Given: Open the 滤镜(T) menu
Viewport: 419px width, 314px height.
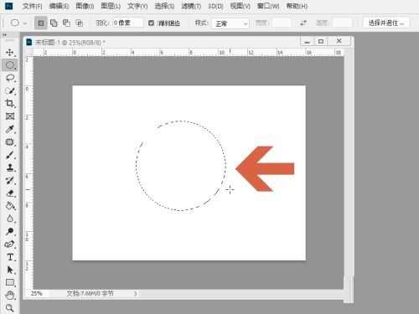Looking at the screenshot, I should click(x=191, y=6).
